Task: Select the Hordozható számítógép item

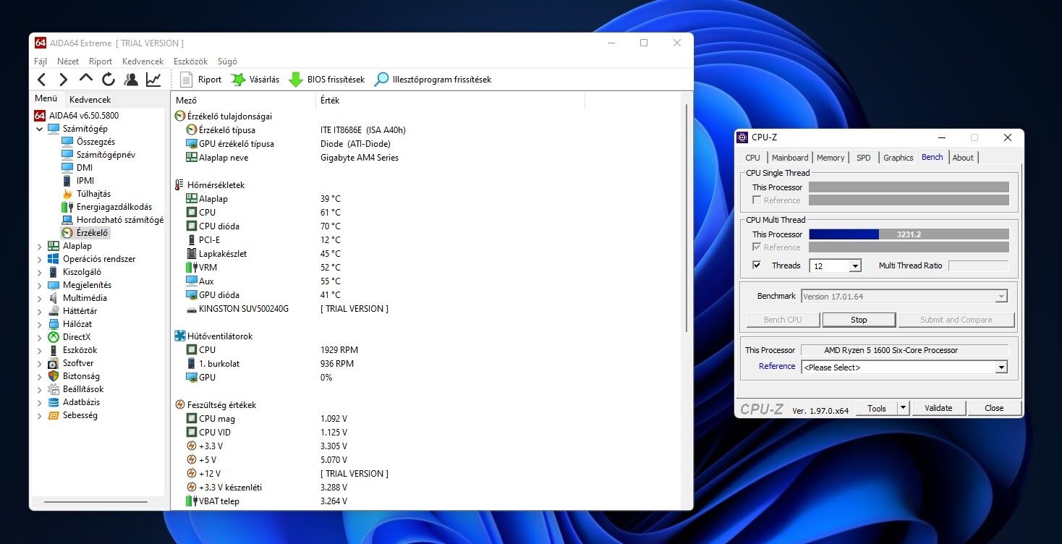Action: pyautogui.click(x=112, y=220)
